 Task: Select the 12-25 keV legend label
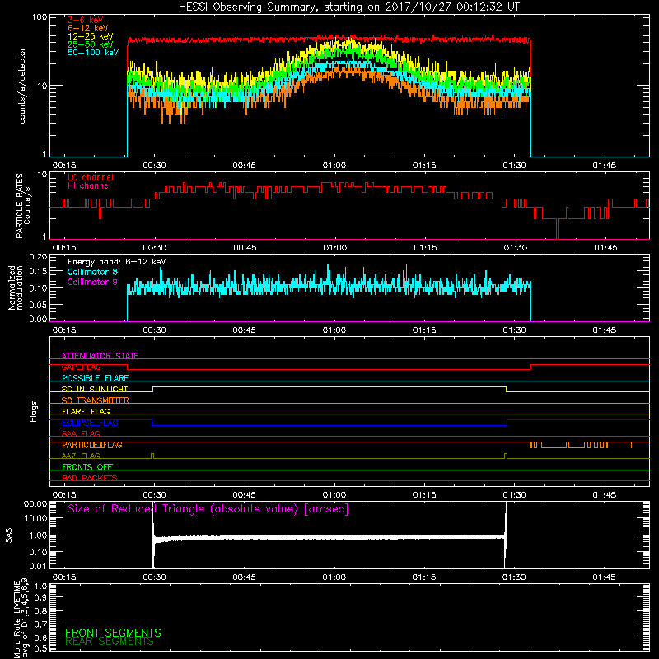[91, 36]
